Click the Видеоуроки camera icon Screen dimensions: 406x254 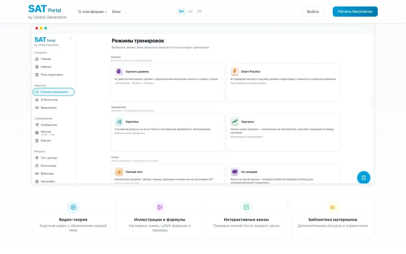click(x=37, y=108)
